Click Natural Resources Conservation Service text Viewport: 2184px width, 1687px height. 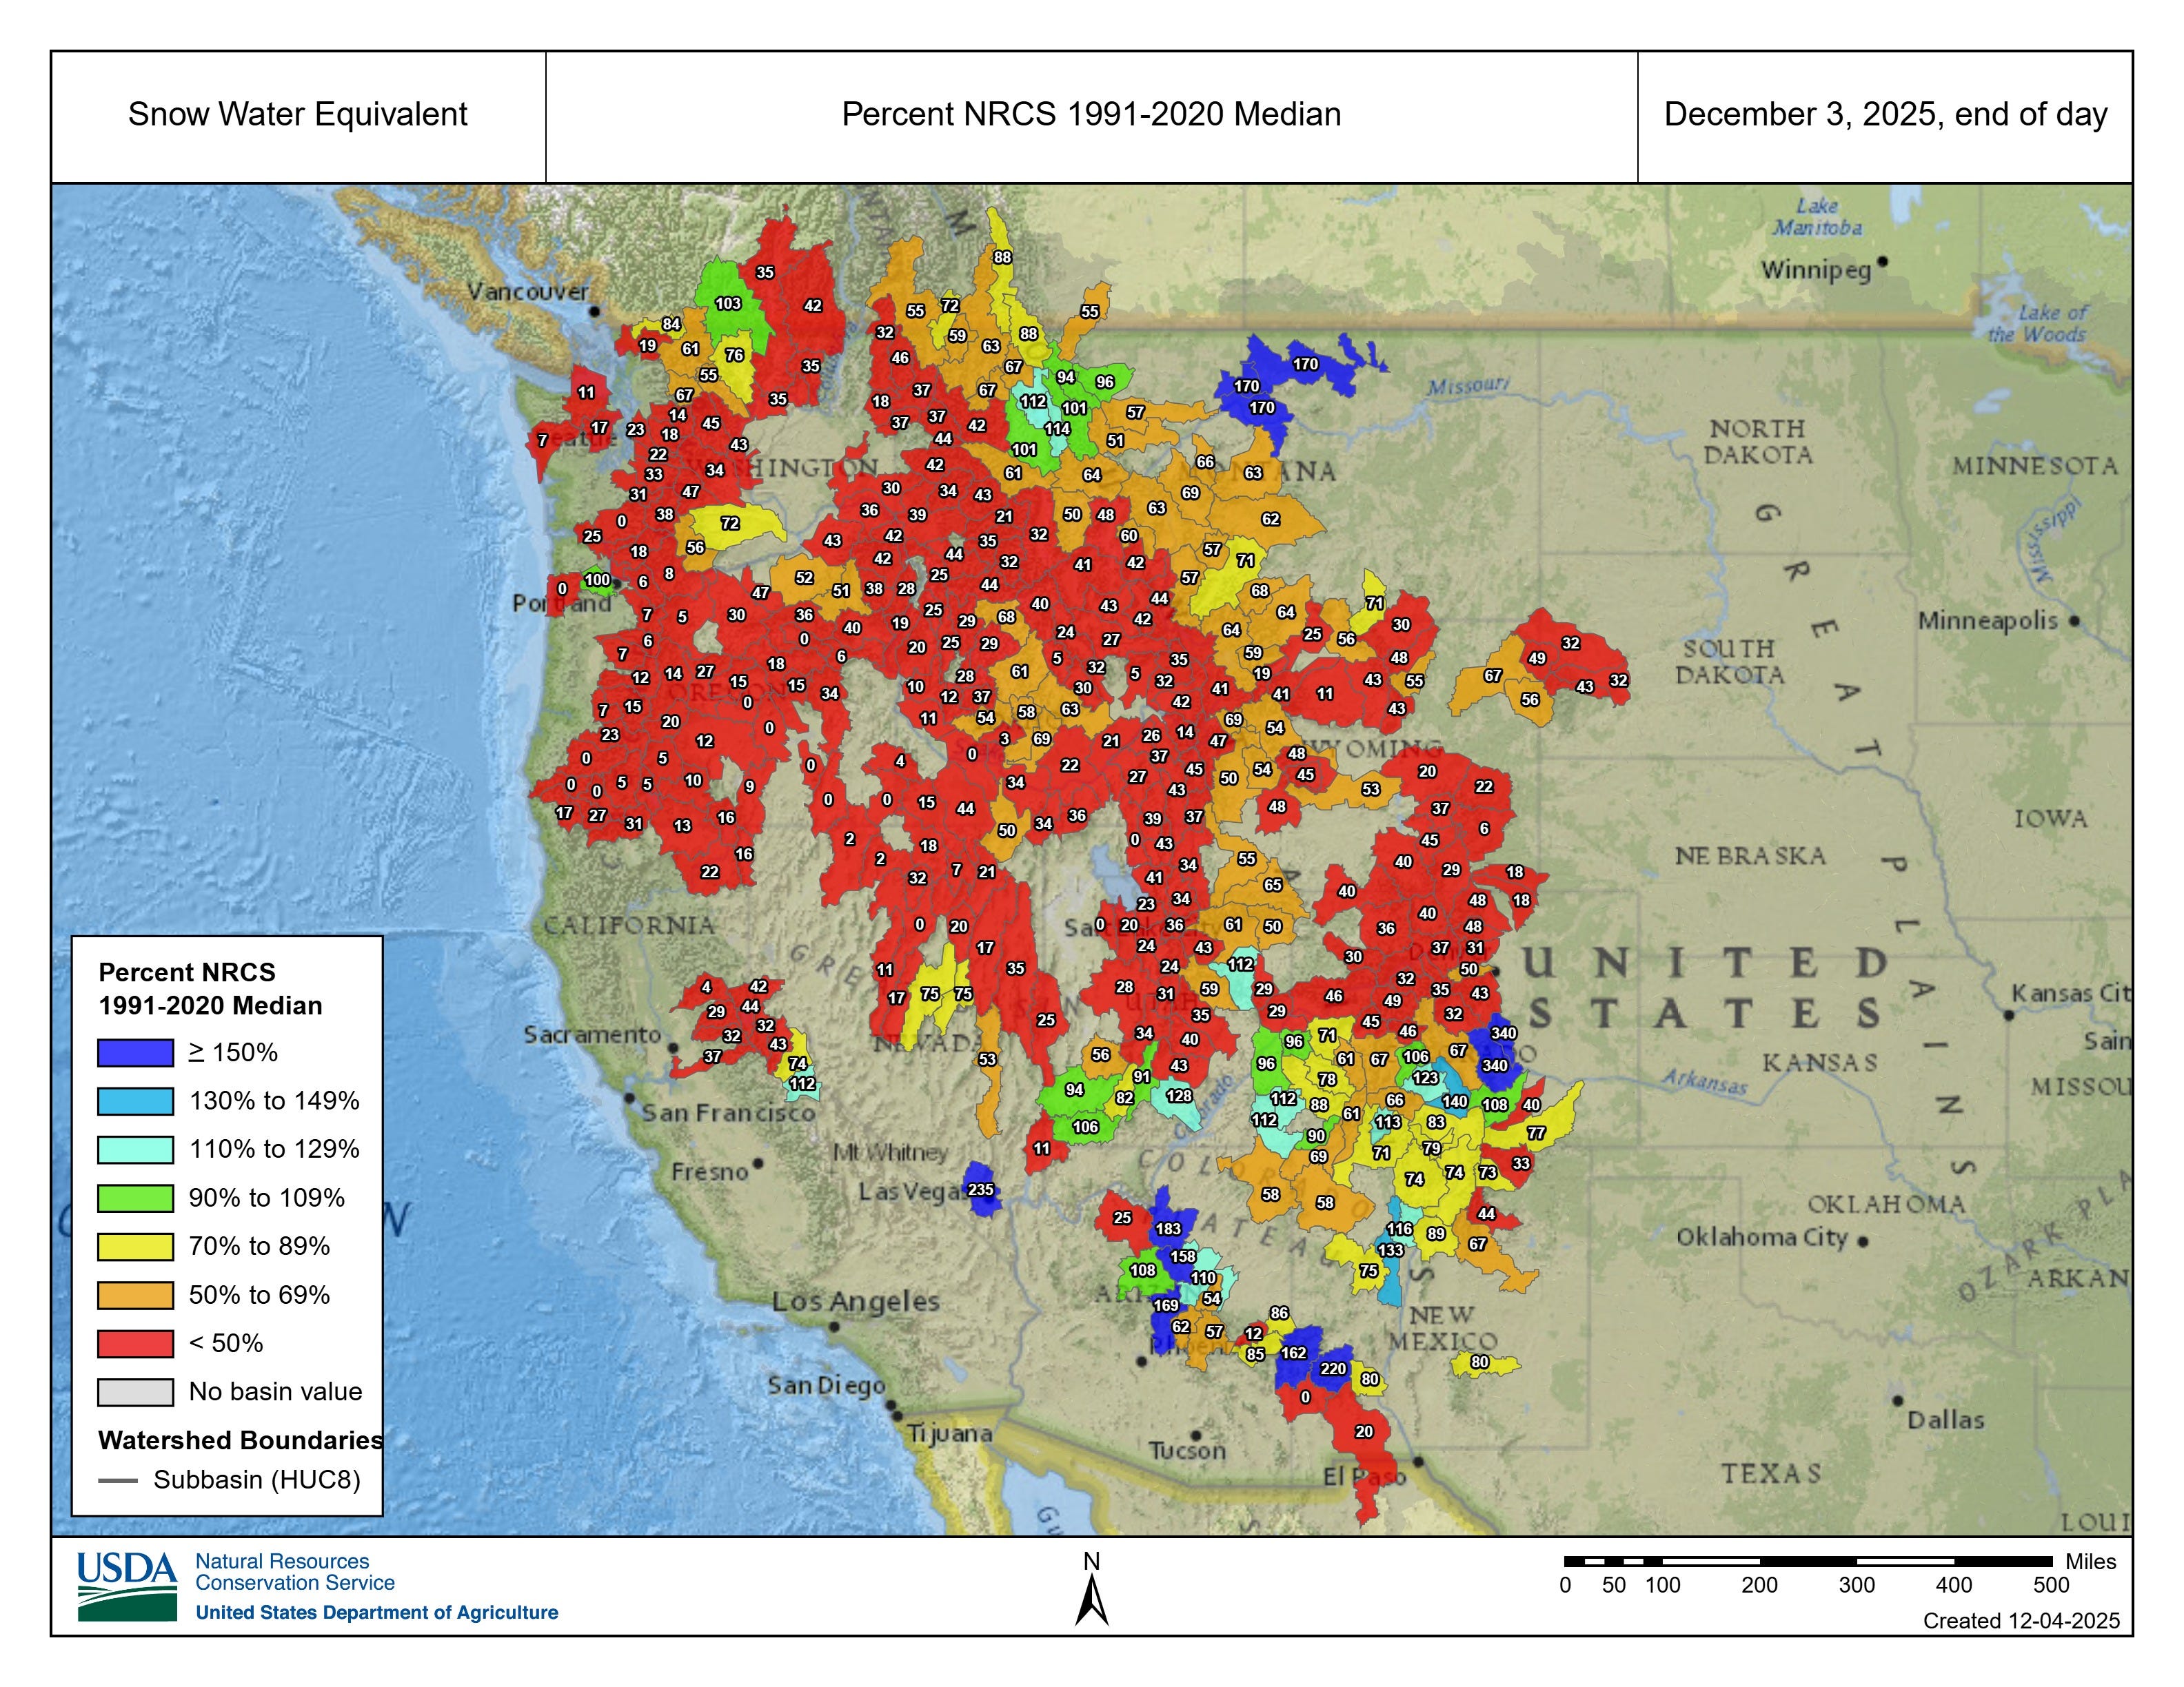point(294,1572)
